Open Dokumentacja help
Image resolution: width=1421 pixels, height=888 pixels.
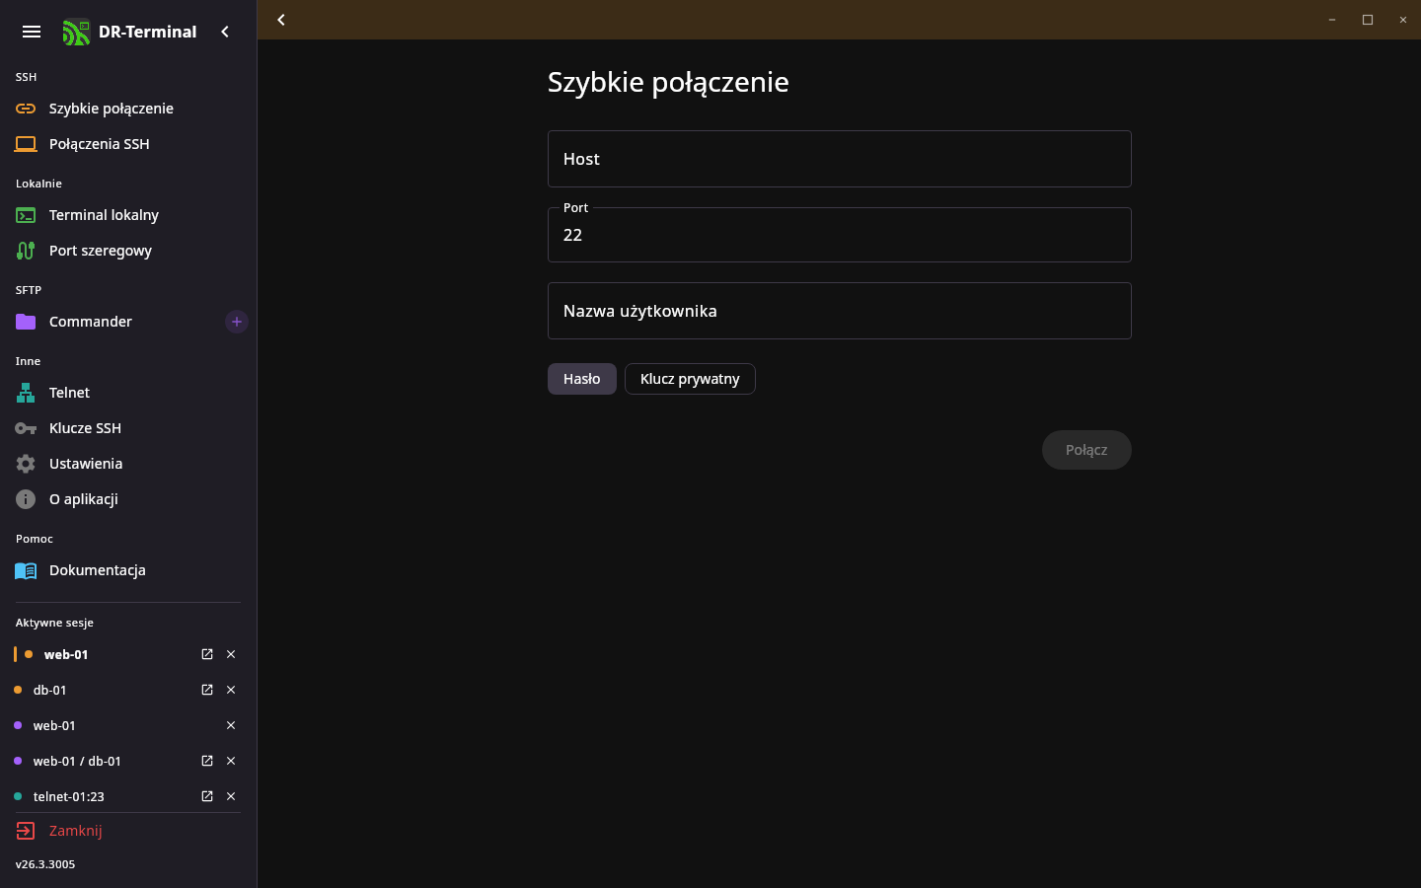point(128,570)
